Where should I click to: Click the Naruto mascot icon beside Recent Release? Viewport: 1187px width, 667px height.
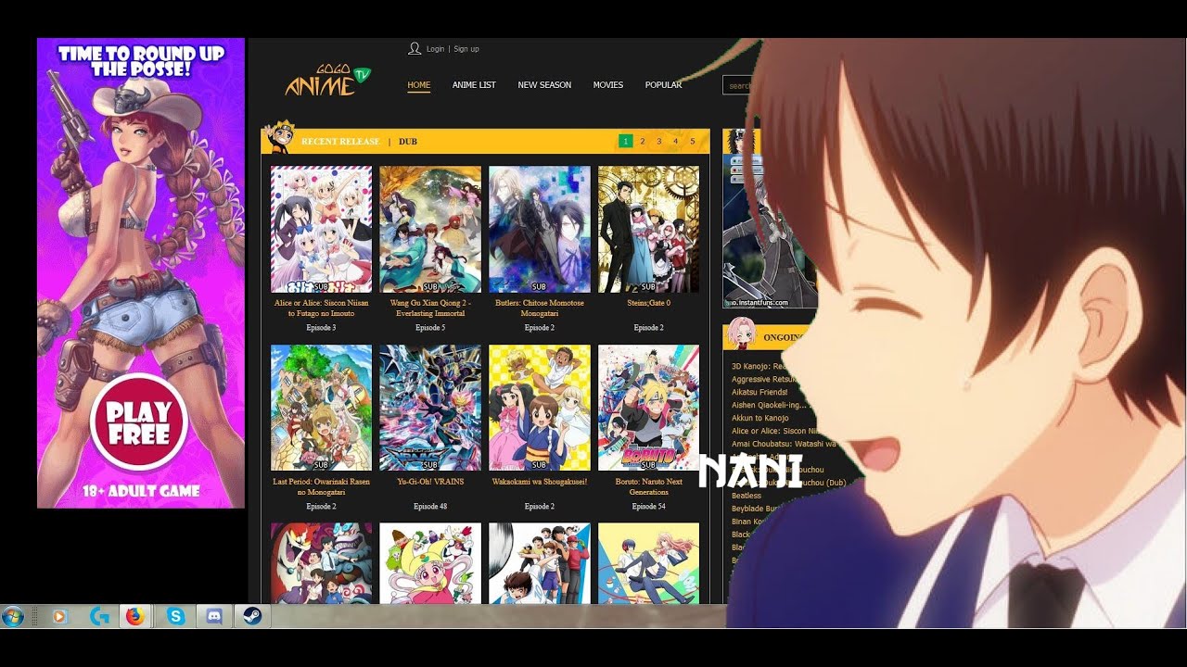pos(280,137)
